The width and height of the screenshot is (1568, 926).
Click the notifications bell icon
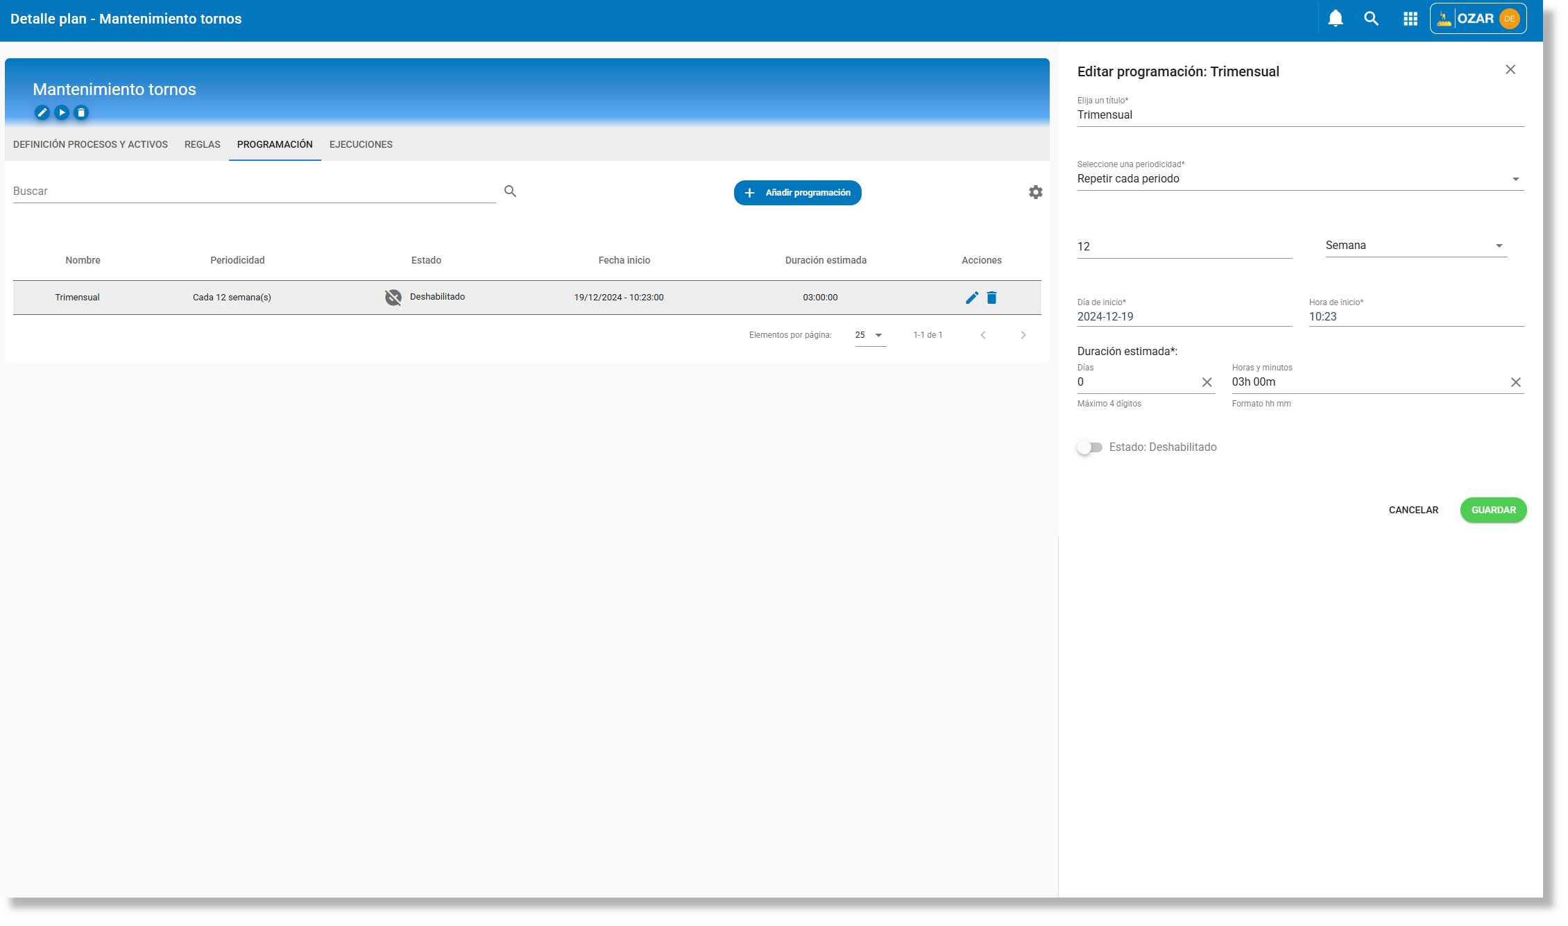[x=1335, y=19]
